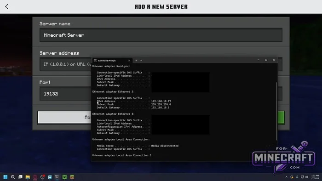Open File Explorer from the taskbar
Viewport: 322px width, 181px height.
[x=28, y=177]
